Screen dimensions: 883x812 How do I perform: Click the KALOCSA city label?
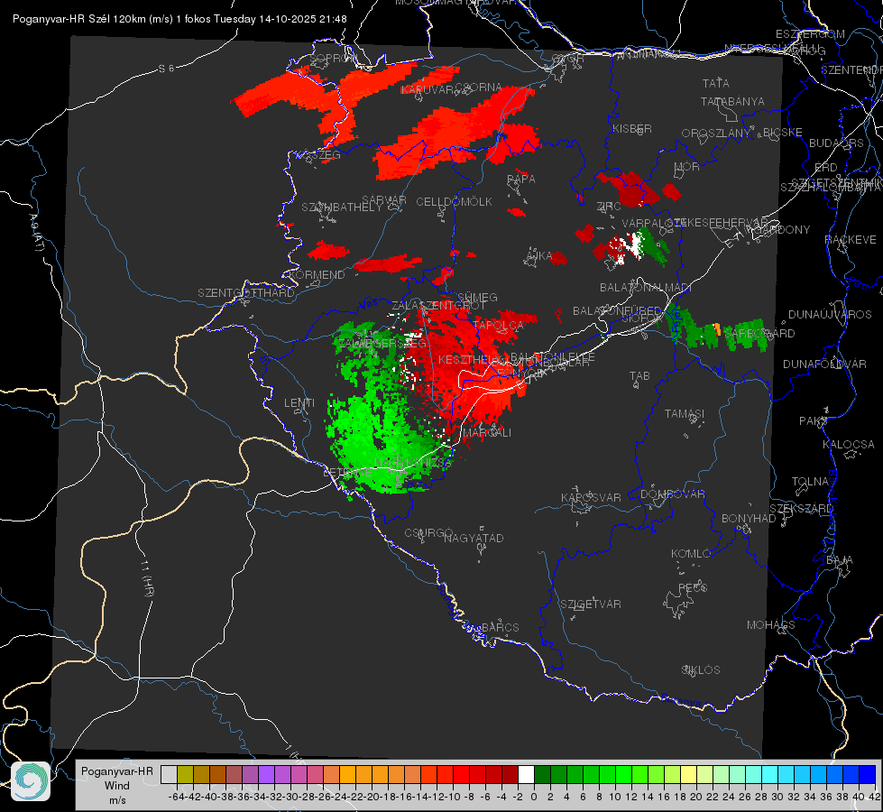pyautogui.click(x=848, y=445)
